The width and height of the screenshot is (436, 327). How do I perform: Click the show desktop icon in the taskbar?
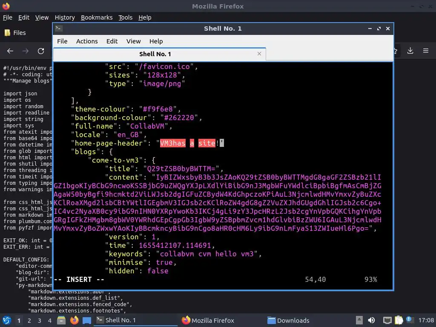pyautogui.click(x=87, y=320)
